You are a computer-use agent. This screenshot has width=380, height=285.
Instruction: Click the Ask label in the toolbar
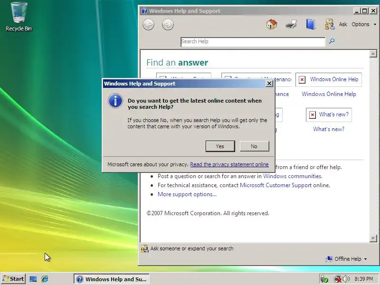pyautogui.click(x=343, y=24)
